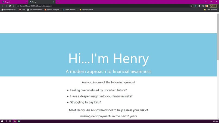Reload the current page
Screen dimensions: 219x123
pyautogui.click(x=10, y=6)
